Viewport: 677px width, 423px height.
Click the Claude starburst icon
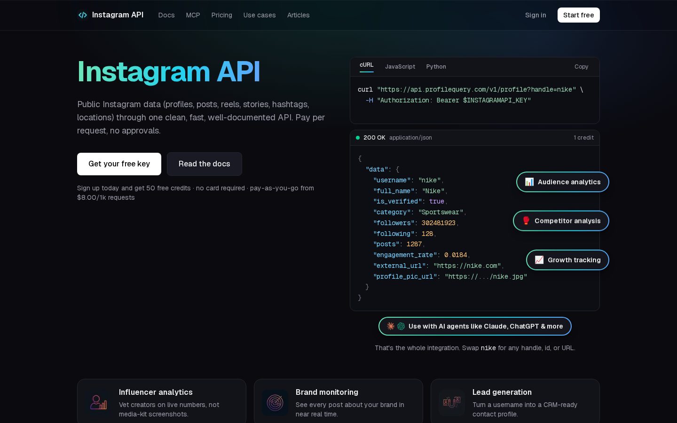tap(391, 326)
